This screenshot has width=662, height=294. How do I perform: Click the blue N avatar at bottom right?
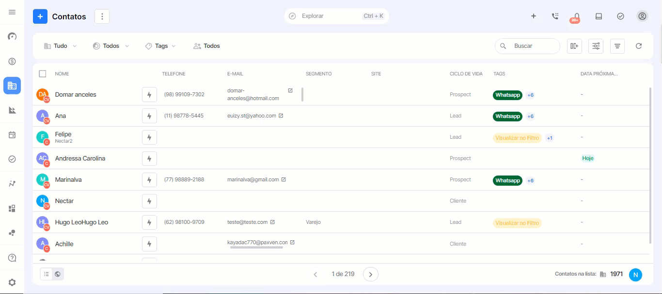pos(635,275)
